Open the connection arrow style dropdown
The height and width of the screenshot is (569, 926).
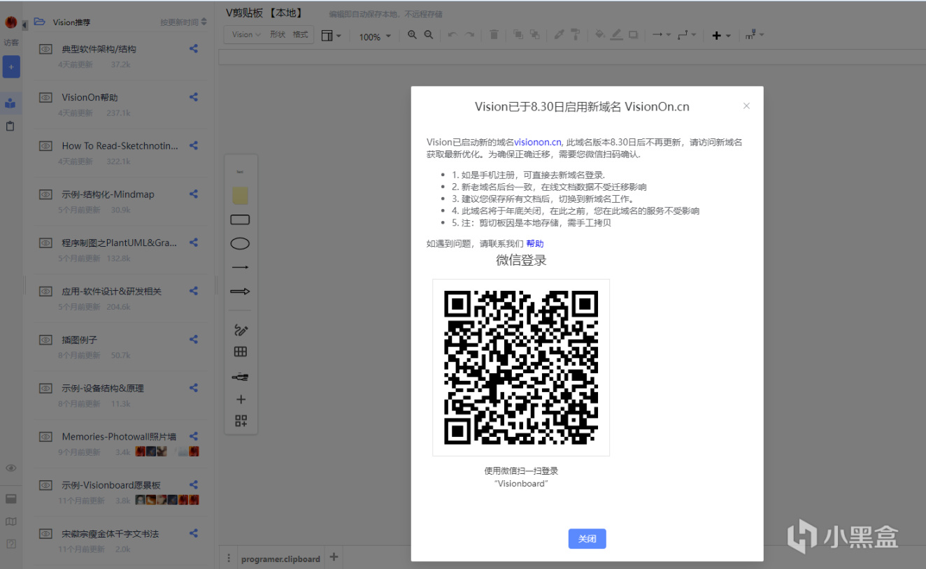(661, 35)
